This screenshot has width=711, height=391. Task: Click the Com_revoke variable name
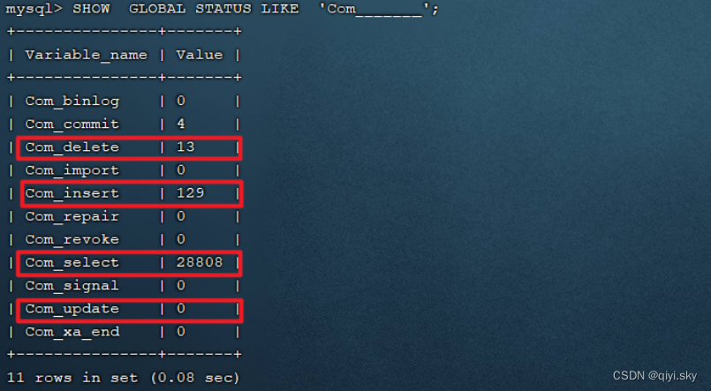72,239
